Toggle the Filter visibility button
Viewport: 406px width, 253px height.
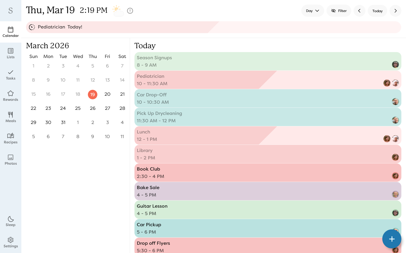[339, 11]
